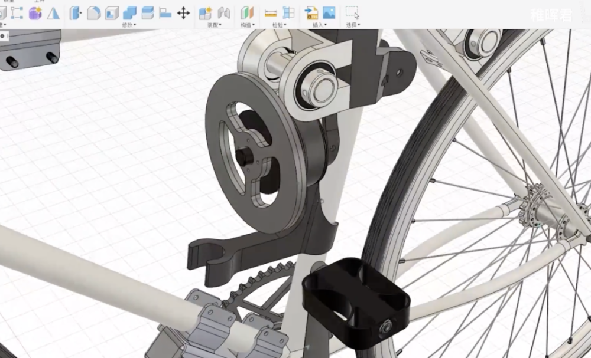Select the Shell tool
This screenshot has width=591, height=358.
pyautogui.click(x=112, y=13)
